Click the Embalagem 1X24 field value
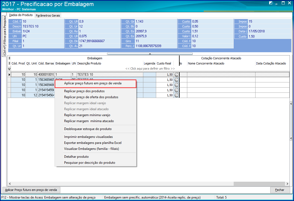The image size is (294, 201). pyautogui.click(x=26, y=31)
